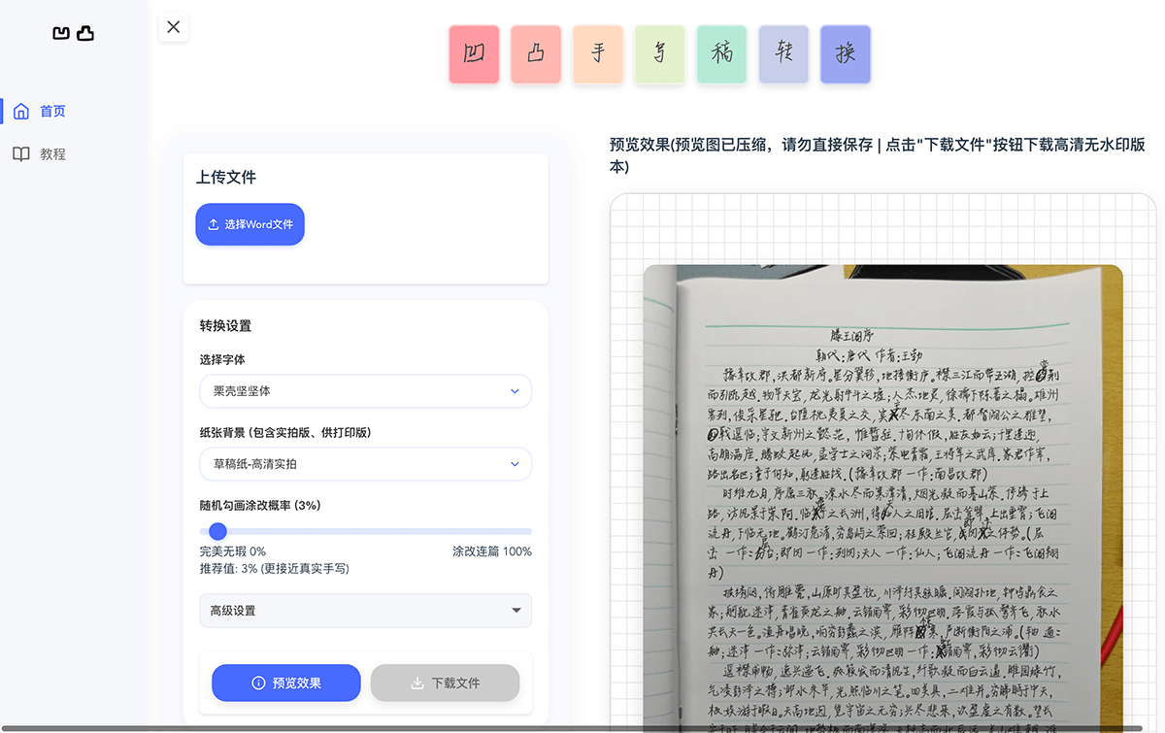Viewport: 1165px width, 733px height.
Task: Open the 教程 tutorial menu item
Action: click(x=52, y=154)
